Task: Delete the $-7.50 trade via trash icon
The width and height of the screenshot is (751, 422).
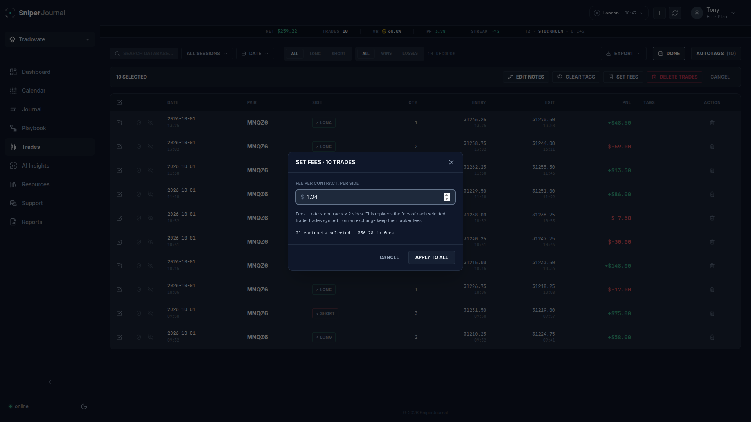Action: click(x=712, y=218)
